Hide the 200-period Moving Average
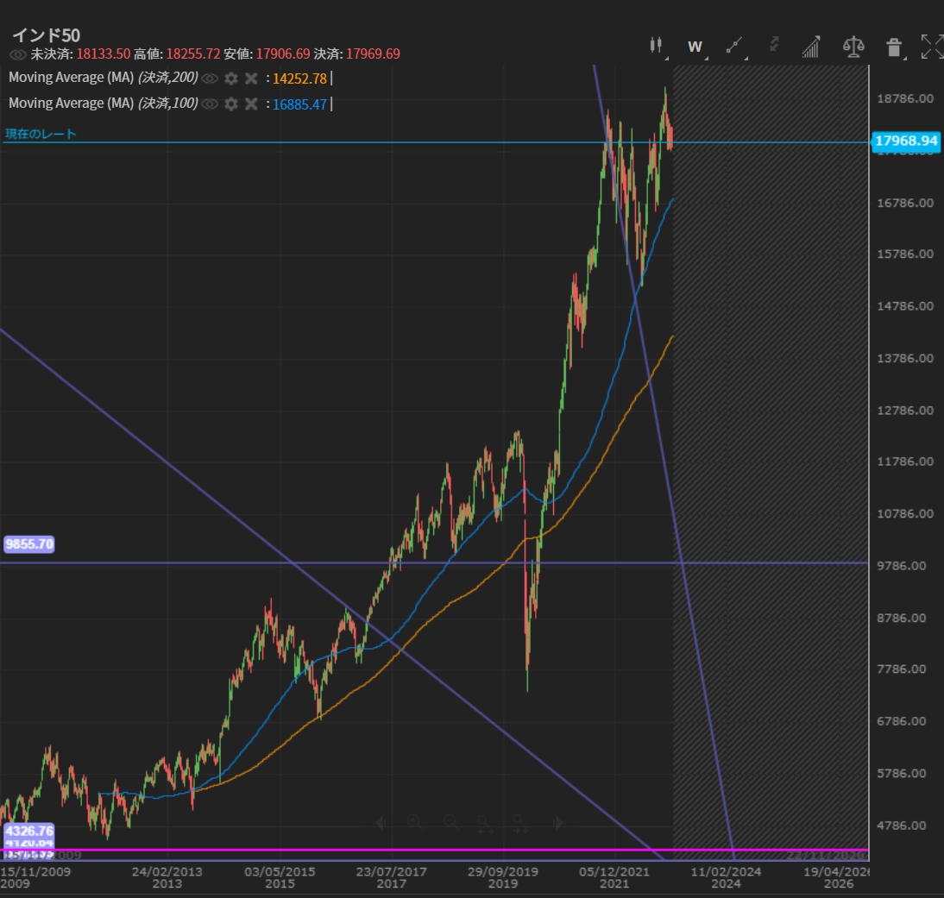The height and width of the screenshot is (898, 944). pos(210,78)
